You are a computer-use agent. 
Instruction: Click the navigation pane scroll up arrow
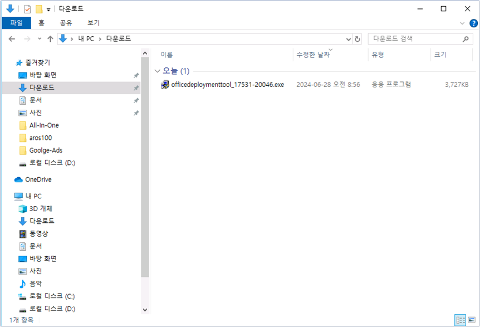pyautogui.click(x=145, y=53)
